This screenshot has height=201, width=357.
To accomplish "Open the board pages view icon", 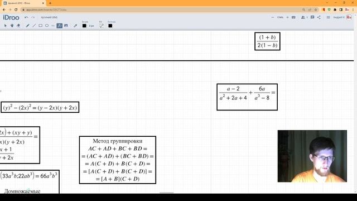I will 293,17.
